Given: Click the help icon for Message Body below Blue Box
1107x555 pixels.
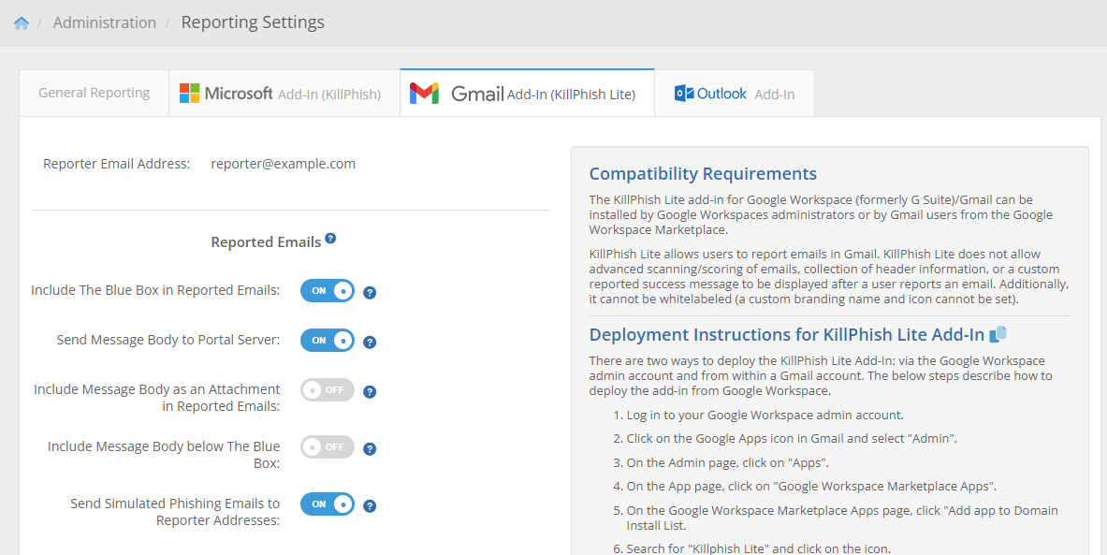Looking at the screenshot, I should pos(370,448).
